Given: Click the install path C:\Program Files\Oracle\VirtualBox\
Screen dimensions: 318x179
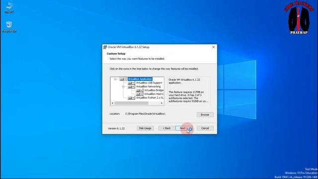Looking at the screenshot, I should pos(145,114).
